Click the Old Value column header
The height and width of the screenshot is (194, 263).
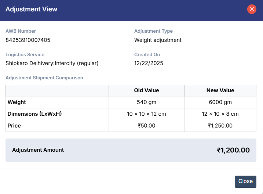pos(146,90)
